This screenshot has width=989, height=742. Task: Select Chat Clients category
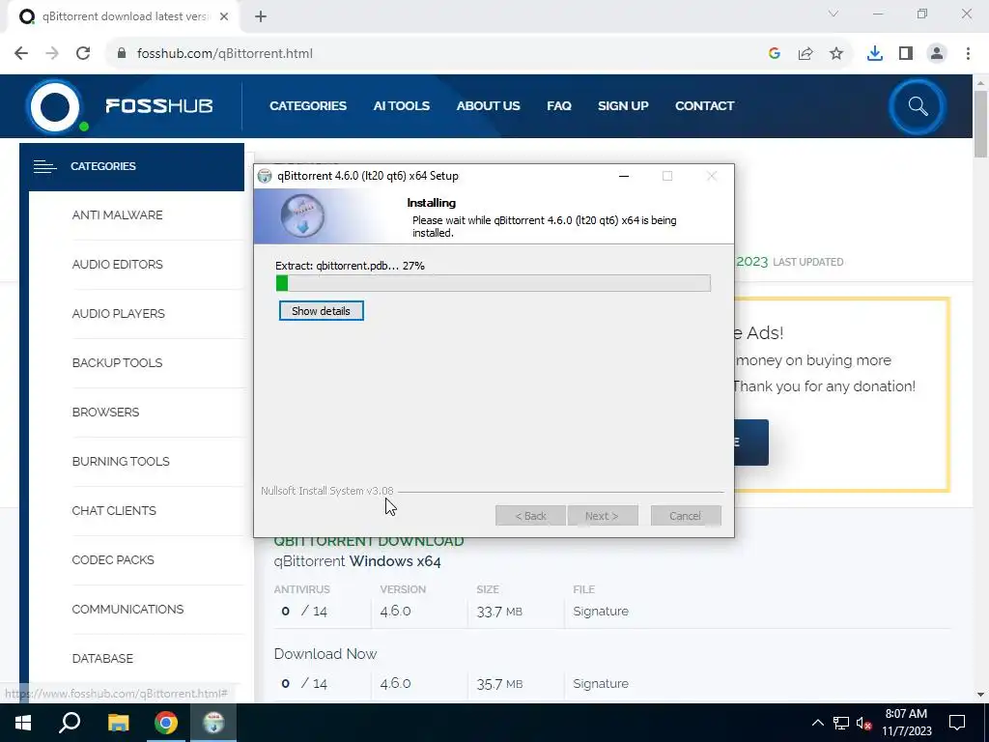coord(114,510)
